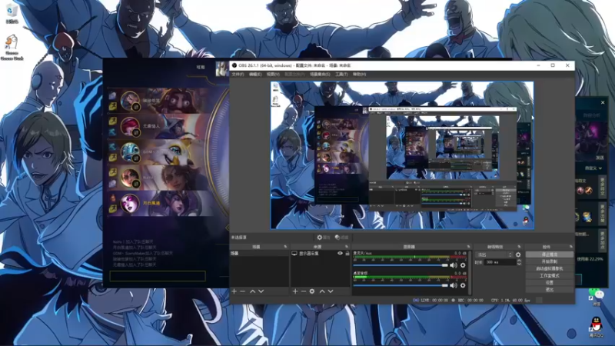Add a new source with the plus icon
Viewport: 615px width, 346px height.
[x=295, y=291]
